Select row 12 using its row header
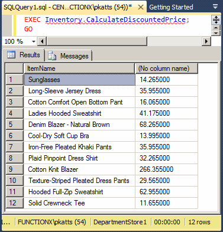 14,203
